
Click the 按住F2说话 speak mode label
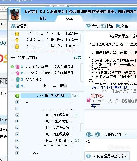coord(113,134)
